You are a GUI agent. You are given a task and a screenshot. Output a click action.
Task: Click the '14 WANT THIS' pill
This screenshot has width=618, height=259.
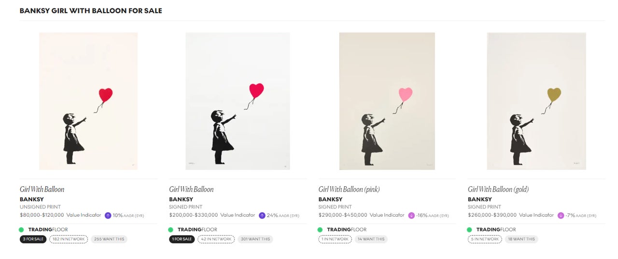[x=371, y=239]
